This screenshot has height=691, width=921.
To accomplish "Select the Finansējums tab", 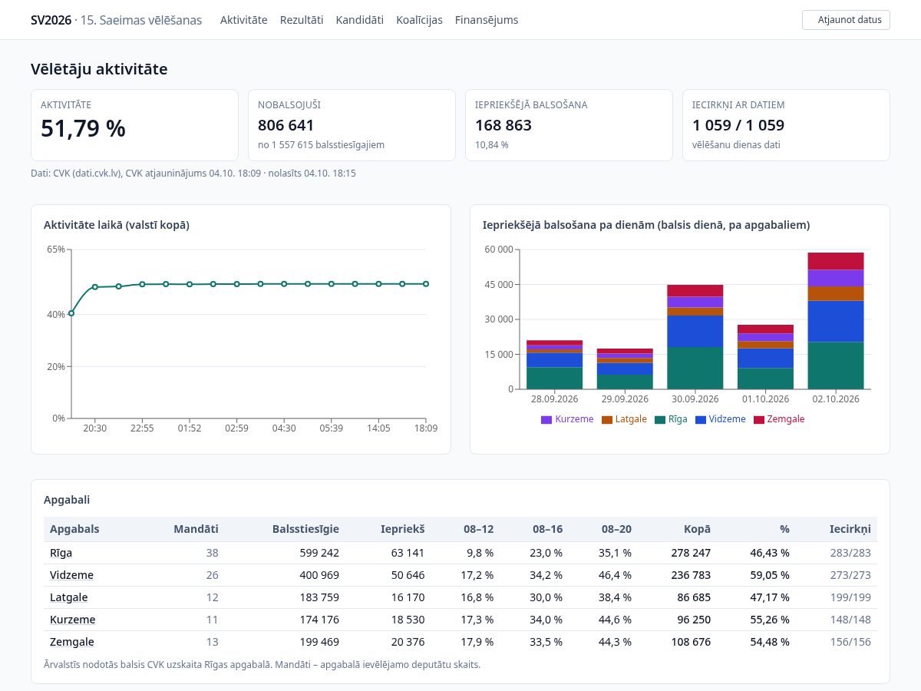I will click(x=487, y=20).
